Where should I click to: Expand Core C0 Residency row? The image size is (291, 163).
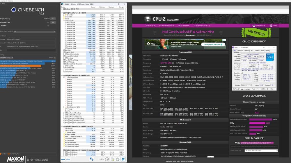click(64, 152)
